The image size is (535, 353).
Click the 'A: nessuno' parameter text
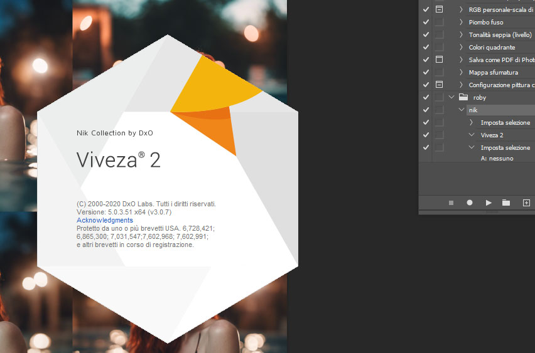click(497, 158)
